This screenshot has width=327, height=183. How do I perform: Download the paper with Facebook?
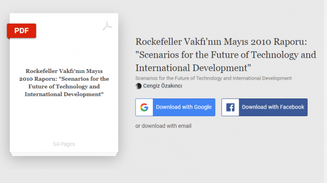[264, 107]
